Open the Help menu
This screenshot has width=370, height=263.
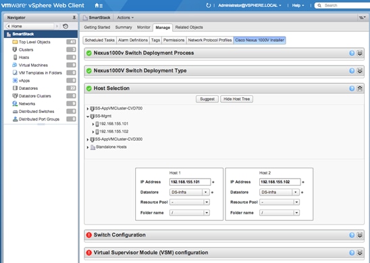[298, 5]
